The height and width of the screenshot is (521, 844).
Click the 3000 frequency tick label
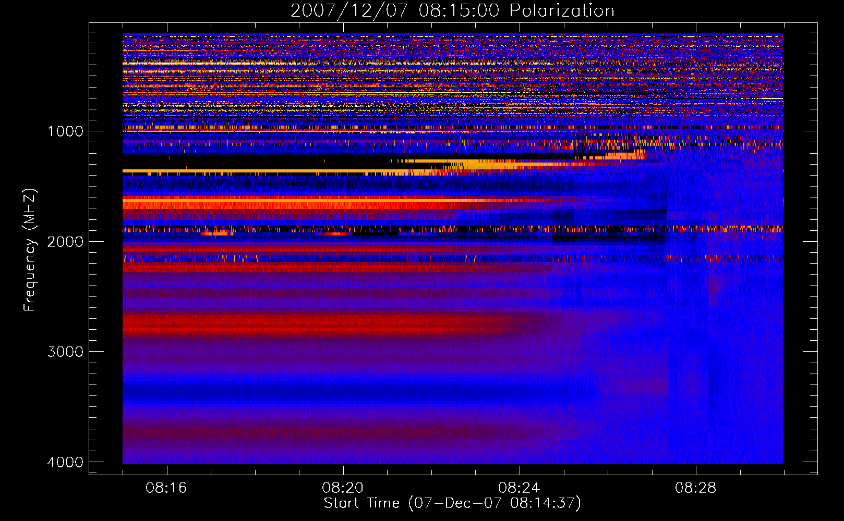coord(65,352)
